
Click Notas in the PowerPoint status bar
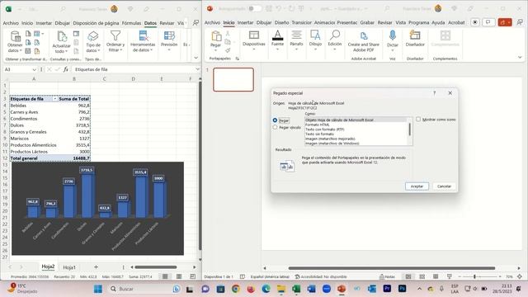(387, 276)
